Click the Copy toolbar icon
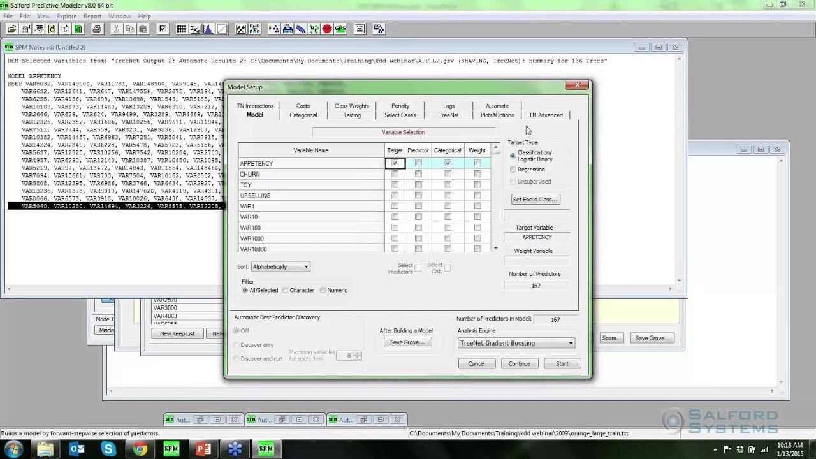The height and width of the screenshot is (459, 816). (129, 29)
